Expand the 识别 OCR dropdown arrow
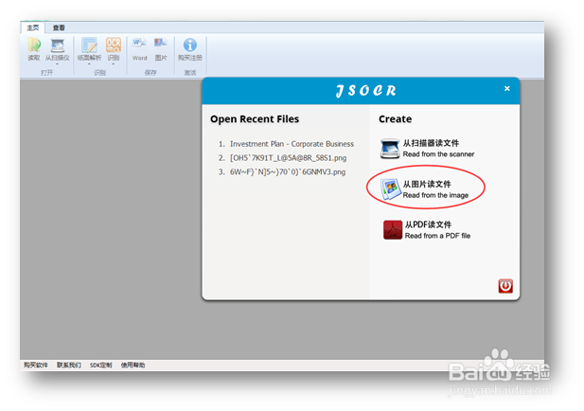The height and width of the screenshot is (411, 584). [114, 64]
